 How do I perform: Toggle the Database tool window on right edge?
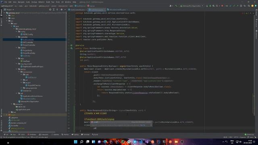(256, 34)
